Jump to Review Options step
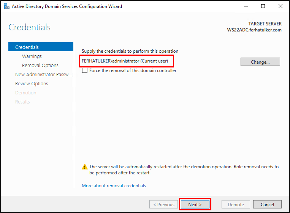 coord(32,84)
